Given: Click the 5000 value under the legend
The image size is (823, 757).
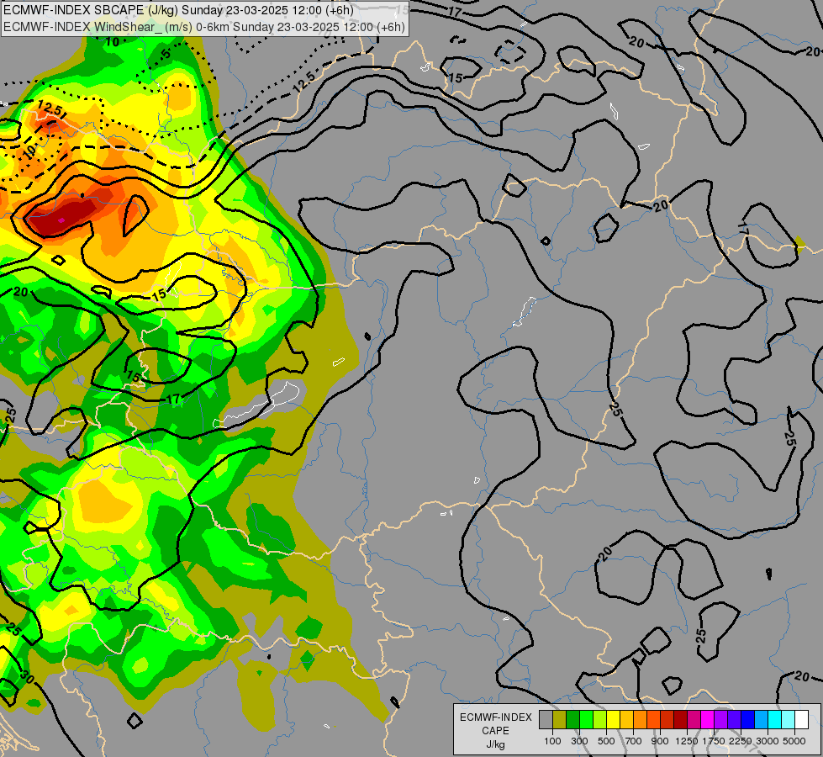Looking at the screenshot, I should (x=794, y=741).
